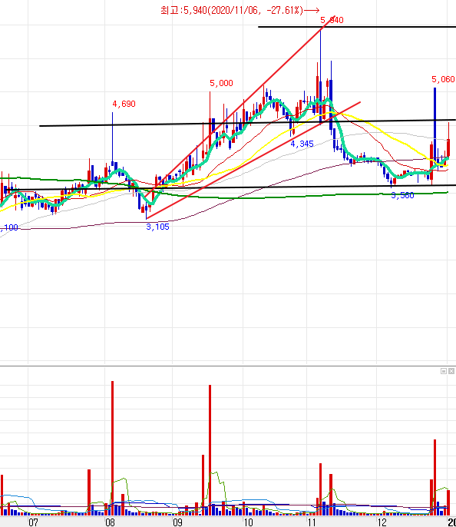Click the 09 month label on the axis
The image size is (456, 527).
click(x=177, y=522)
